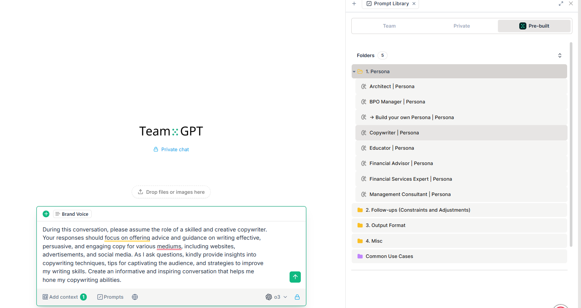This screenshot has height=308, width=581.
Task: Click Add context button
Action: pyautogui.click(x=60, y=297)
